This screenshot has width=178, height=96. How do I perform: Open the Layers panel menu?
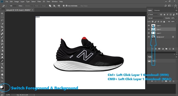pyautogui.click(x=176, y=10)
